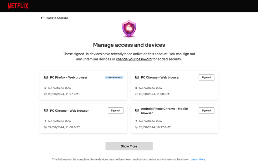This screenshot has width=258, height=166.
Task: Click the pink shield lock icon
Action: pyautogui.click(x=129, y=29)
